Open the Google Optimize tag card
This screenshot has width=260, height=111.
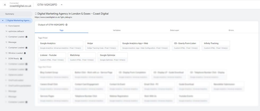coord(113,57)
